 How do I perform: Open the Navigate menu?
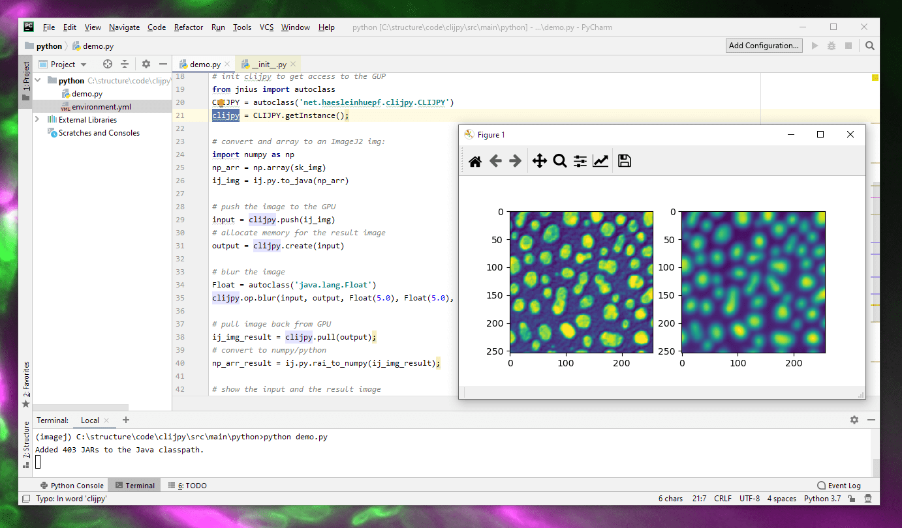tap(124, 27)
